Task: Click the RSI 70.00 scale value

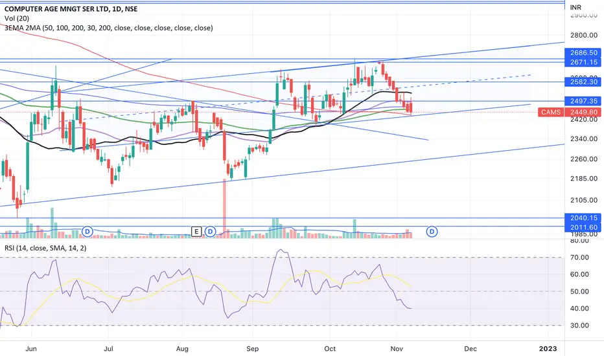Action: [x=579, y=258]
